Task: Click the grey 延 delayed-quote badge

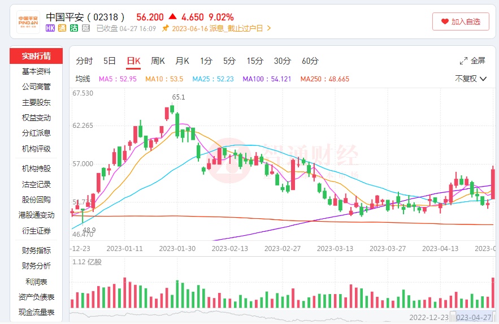Action: [86, 28]
